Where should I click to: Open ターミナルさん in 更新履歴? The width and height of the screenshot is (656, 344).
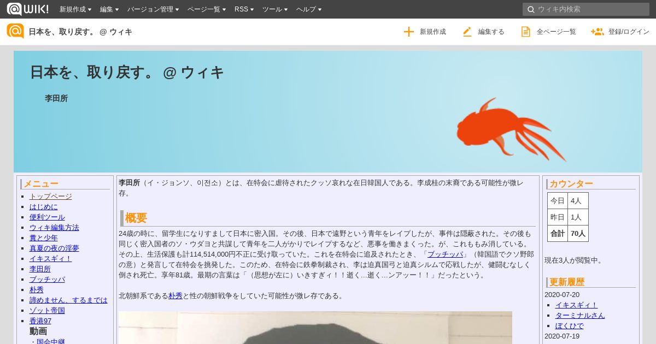coord(580,315)
